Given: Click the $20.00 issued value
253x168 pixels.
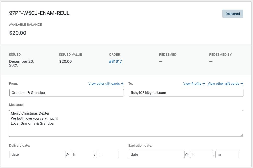Looking at the screenshot, I should [x=65, y=61].
